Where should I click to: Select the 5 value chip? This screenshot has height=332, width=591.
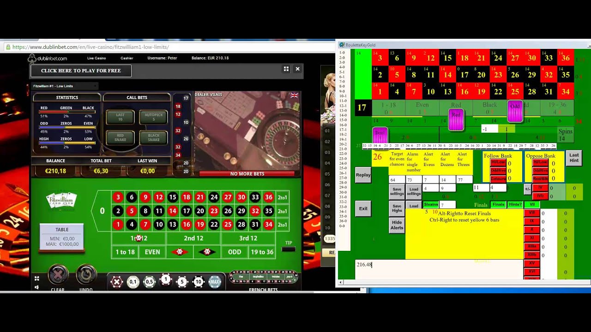tap(182, 282)
